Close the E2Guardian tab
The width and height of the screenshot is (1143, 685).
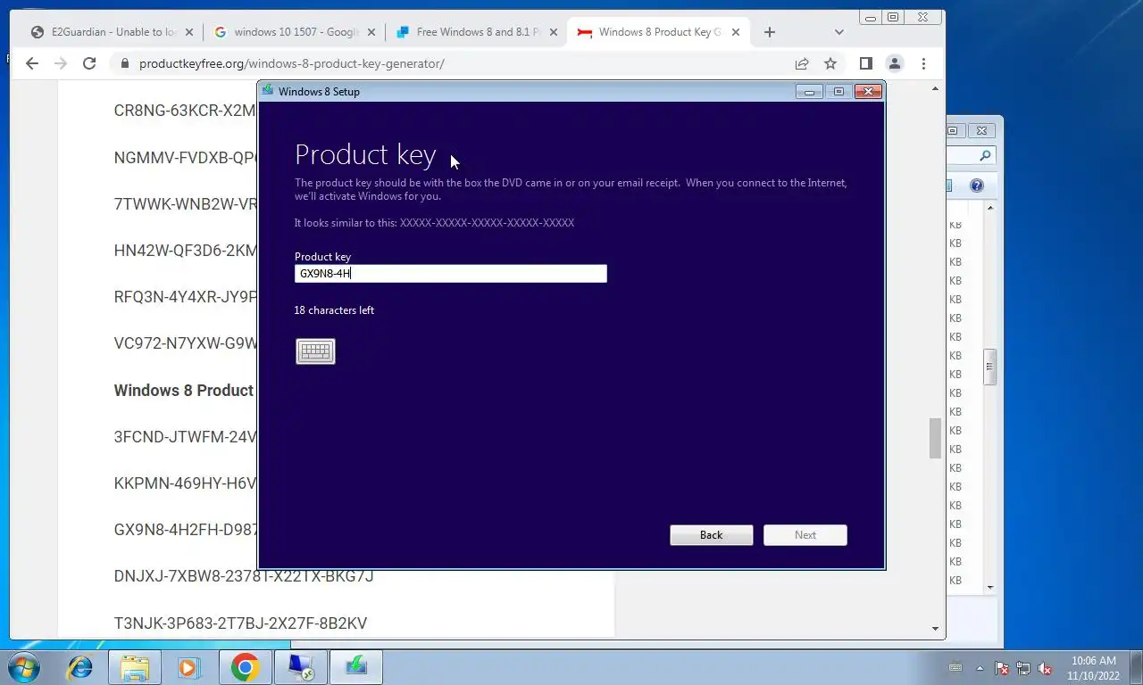[x=188, y=32]
